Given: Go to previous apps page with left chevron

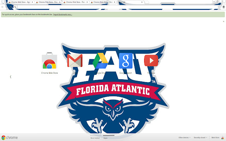Looking at the screenshot, I should pyautogui.click(x=11, y=77).
